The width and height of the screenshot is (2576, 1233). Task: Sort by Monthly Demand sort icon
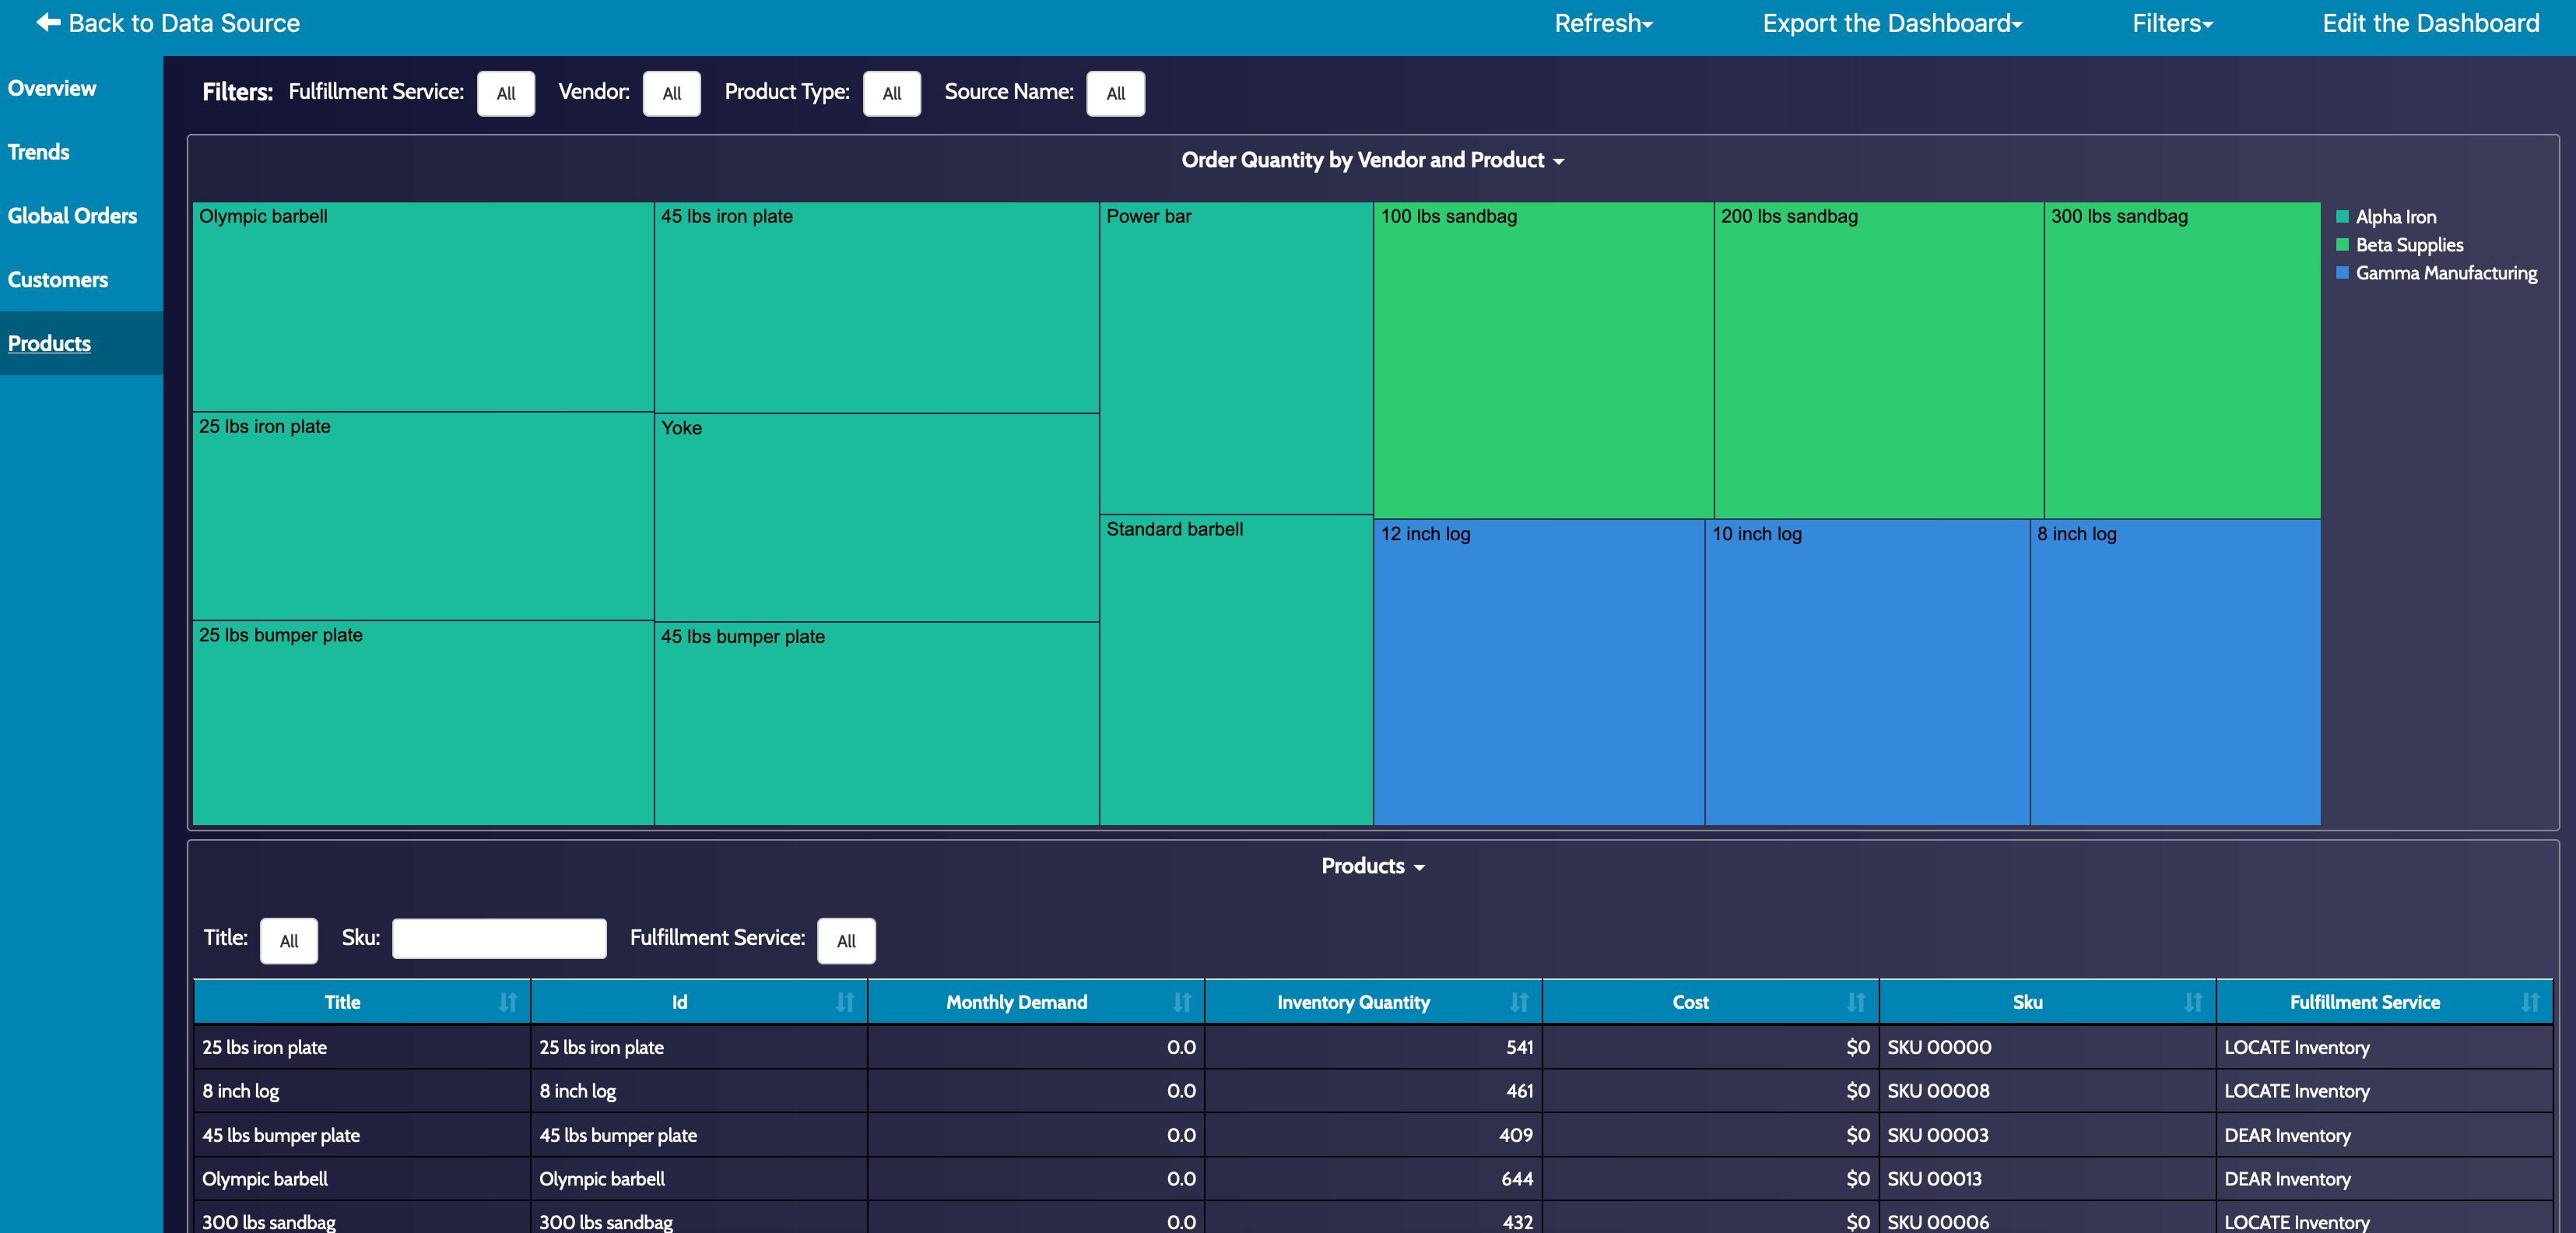(x=1182, y=1002)
